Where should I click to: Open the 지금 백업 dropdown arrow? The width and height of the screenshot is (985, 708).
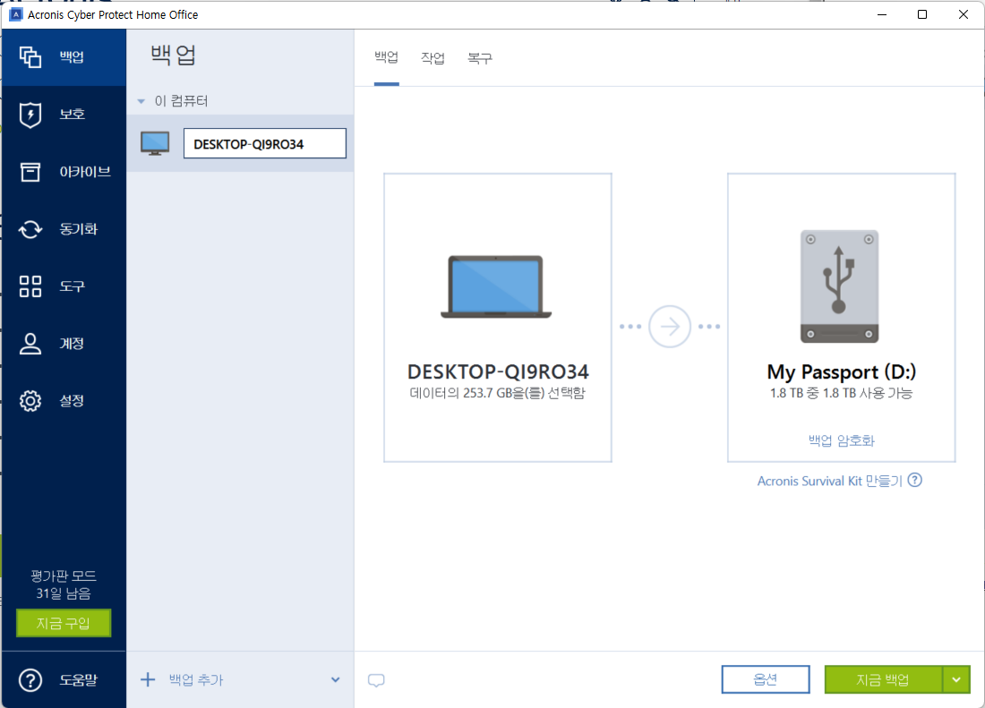coord(956,679)
